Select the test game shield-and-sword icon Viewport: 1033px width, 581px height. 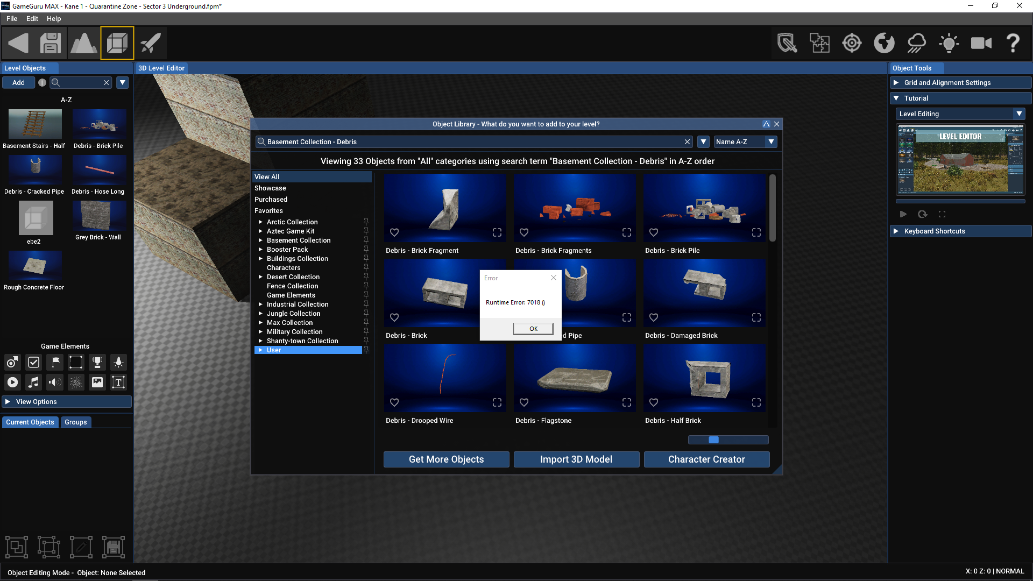(x=787, y=43)
